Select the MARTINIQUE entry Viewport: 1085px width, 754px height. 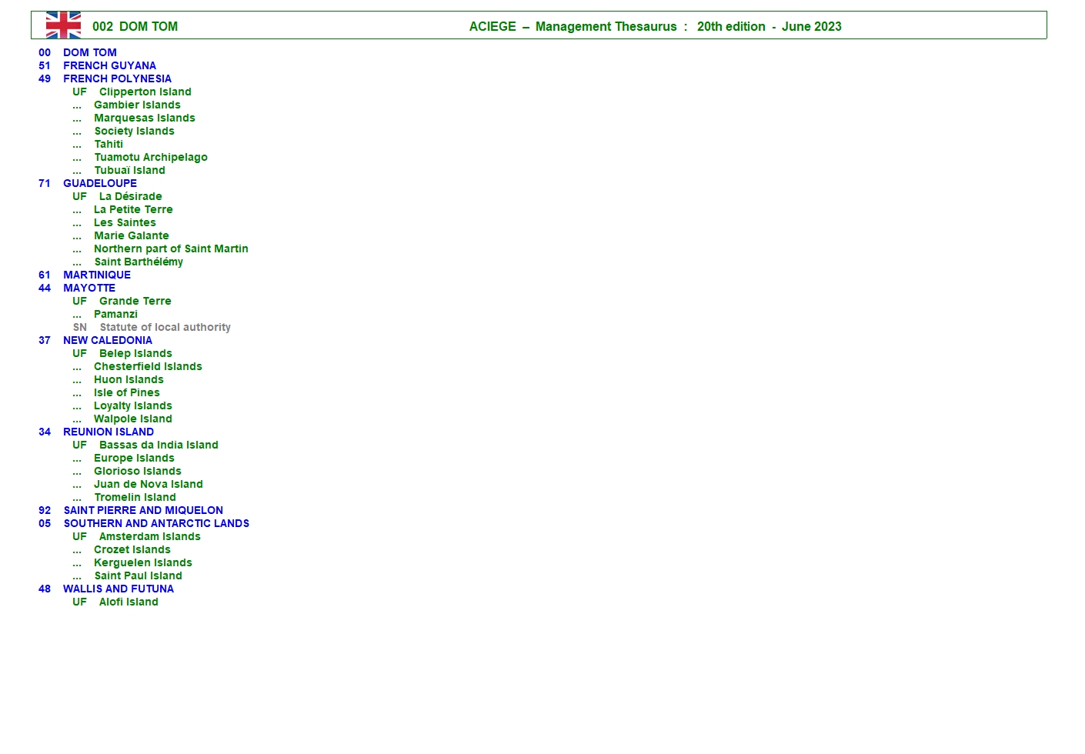(97, 275)
